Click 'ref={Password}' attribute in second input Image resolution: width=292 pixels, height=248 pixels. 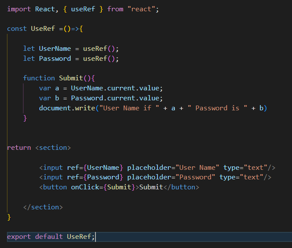coord(95,177)
